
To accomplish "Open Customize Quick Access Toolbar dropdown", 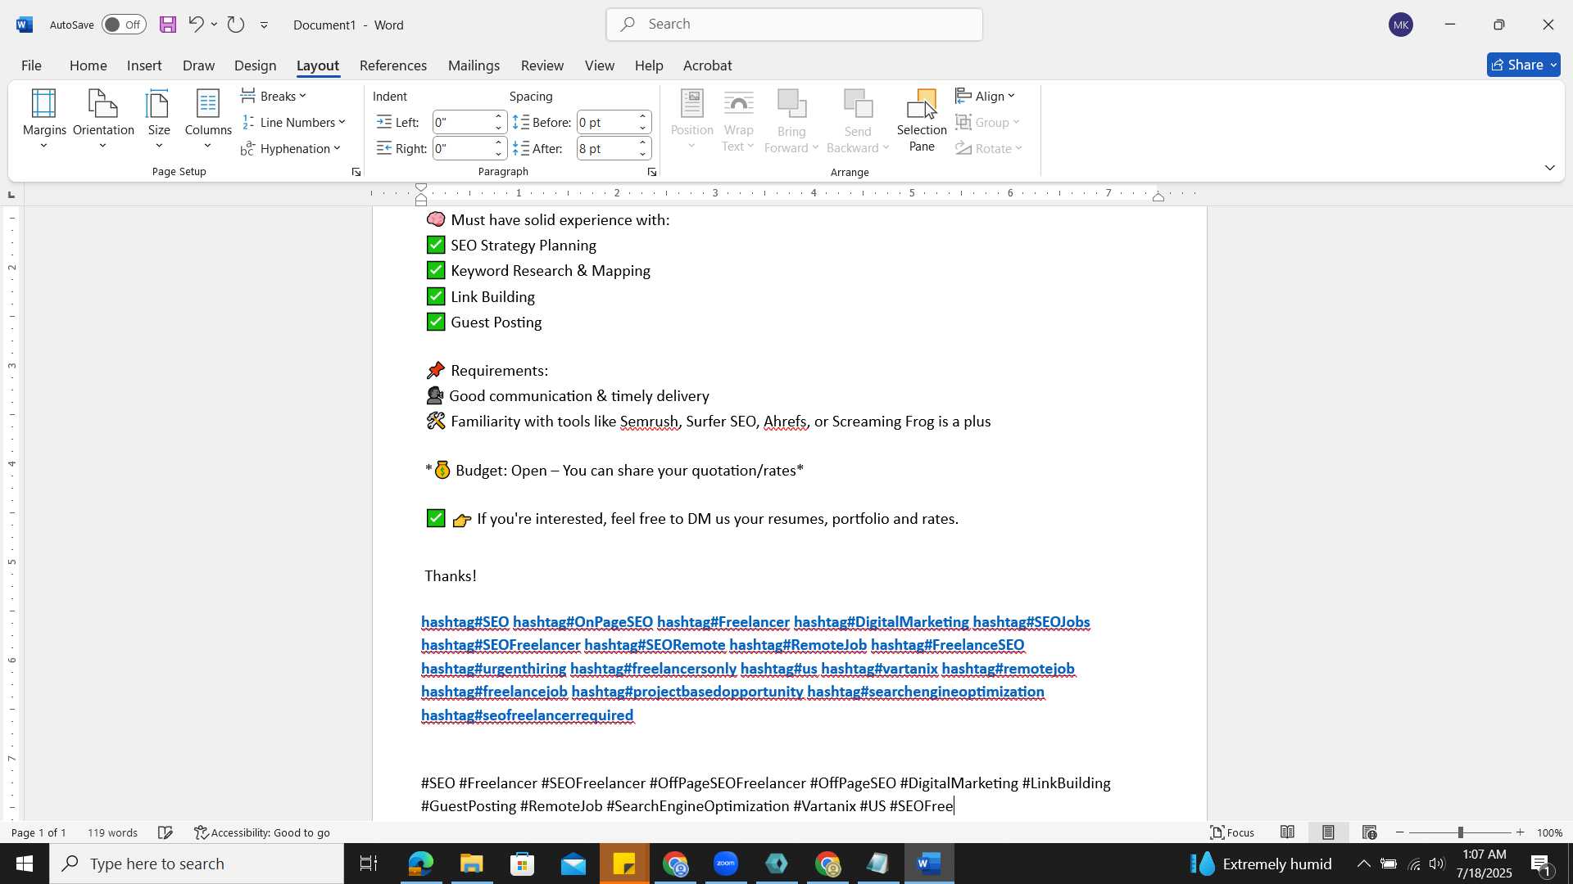I will pos(264,25).
